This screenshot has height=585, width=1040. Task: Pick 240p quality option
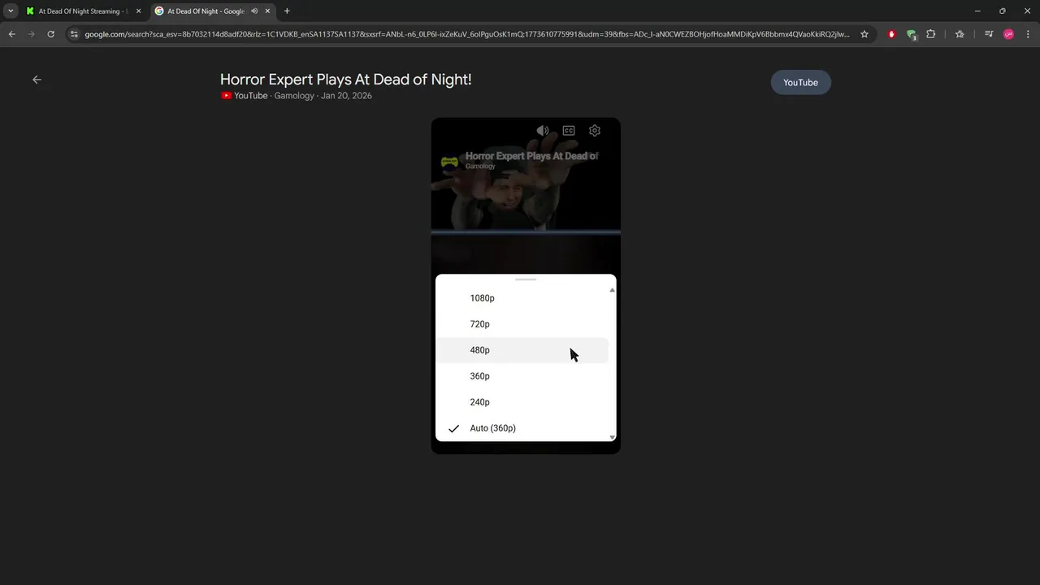point(522,402)
